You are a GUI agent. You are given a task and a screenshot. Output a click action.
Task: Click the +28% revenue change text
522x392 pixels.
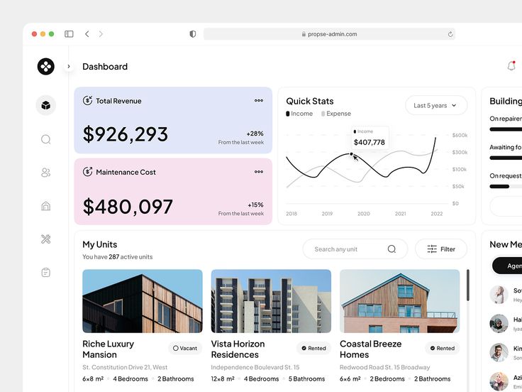(255, 134)
